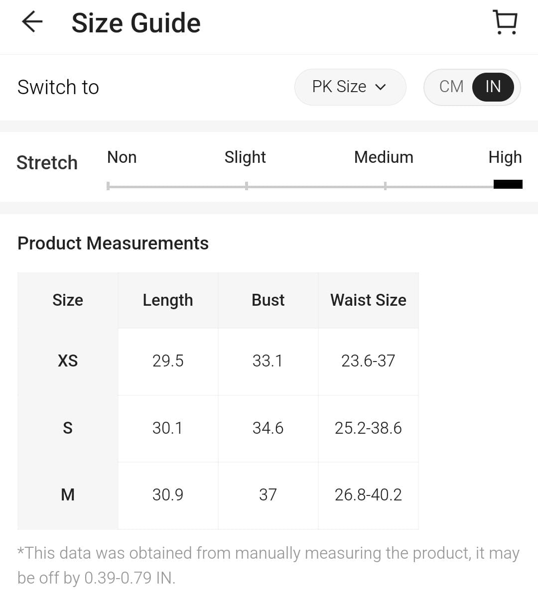
Task: Select the XS size row
Action: 68,361
